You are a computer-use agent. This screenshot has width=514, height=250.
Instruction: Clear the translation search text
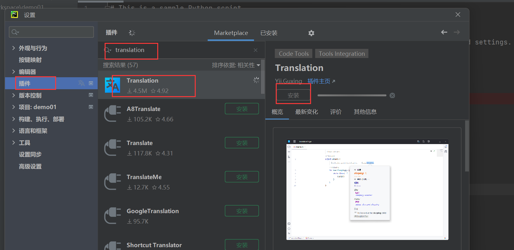(x=256, y=50)
